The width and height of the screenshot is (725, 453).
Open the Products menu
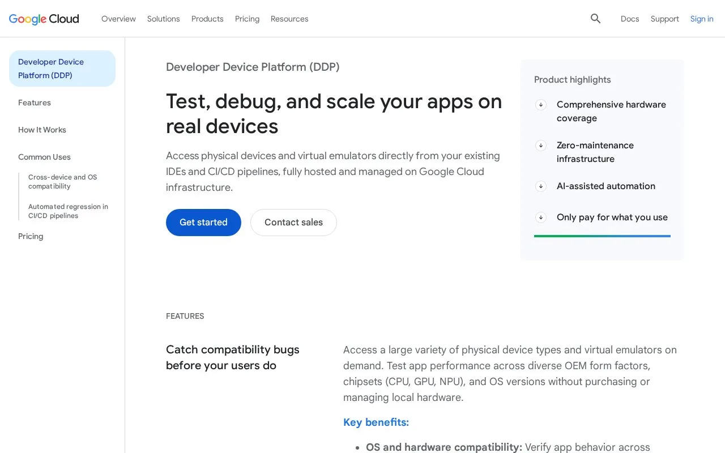[x=207, y=19]
